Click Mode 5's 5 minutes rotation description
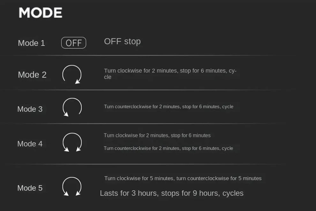Image resolution: width=316 pixels, height=211 pixels. (183, 178)
